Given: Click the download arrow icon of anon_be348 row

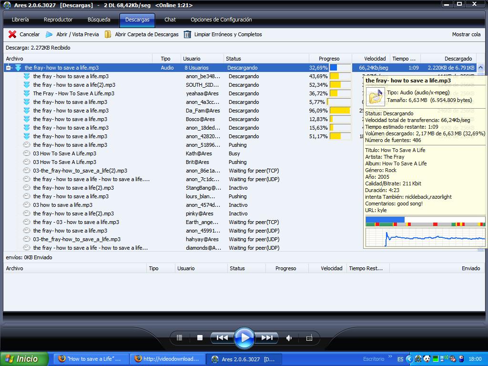Looking at the screenshot, I should (27, 76).
